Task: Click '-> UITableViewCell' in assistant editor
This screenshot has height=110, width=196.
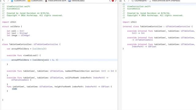Action: coord(142,40)
